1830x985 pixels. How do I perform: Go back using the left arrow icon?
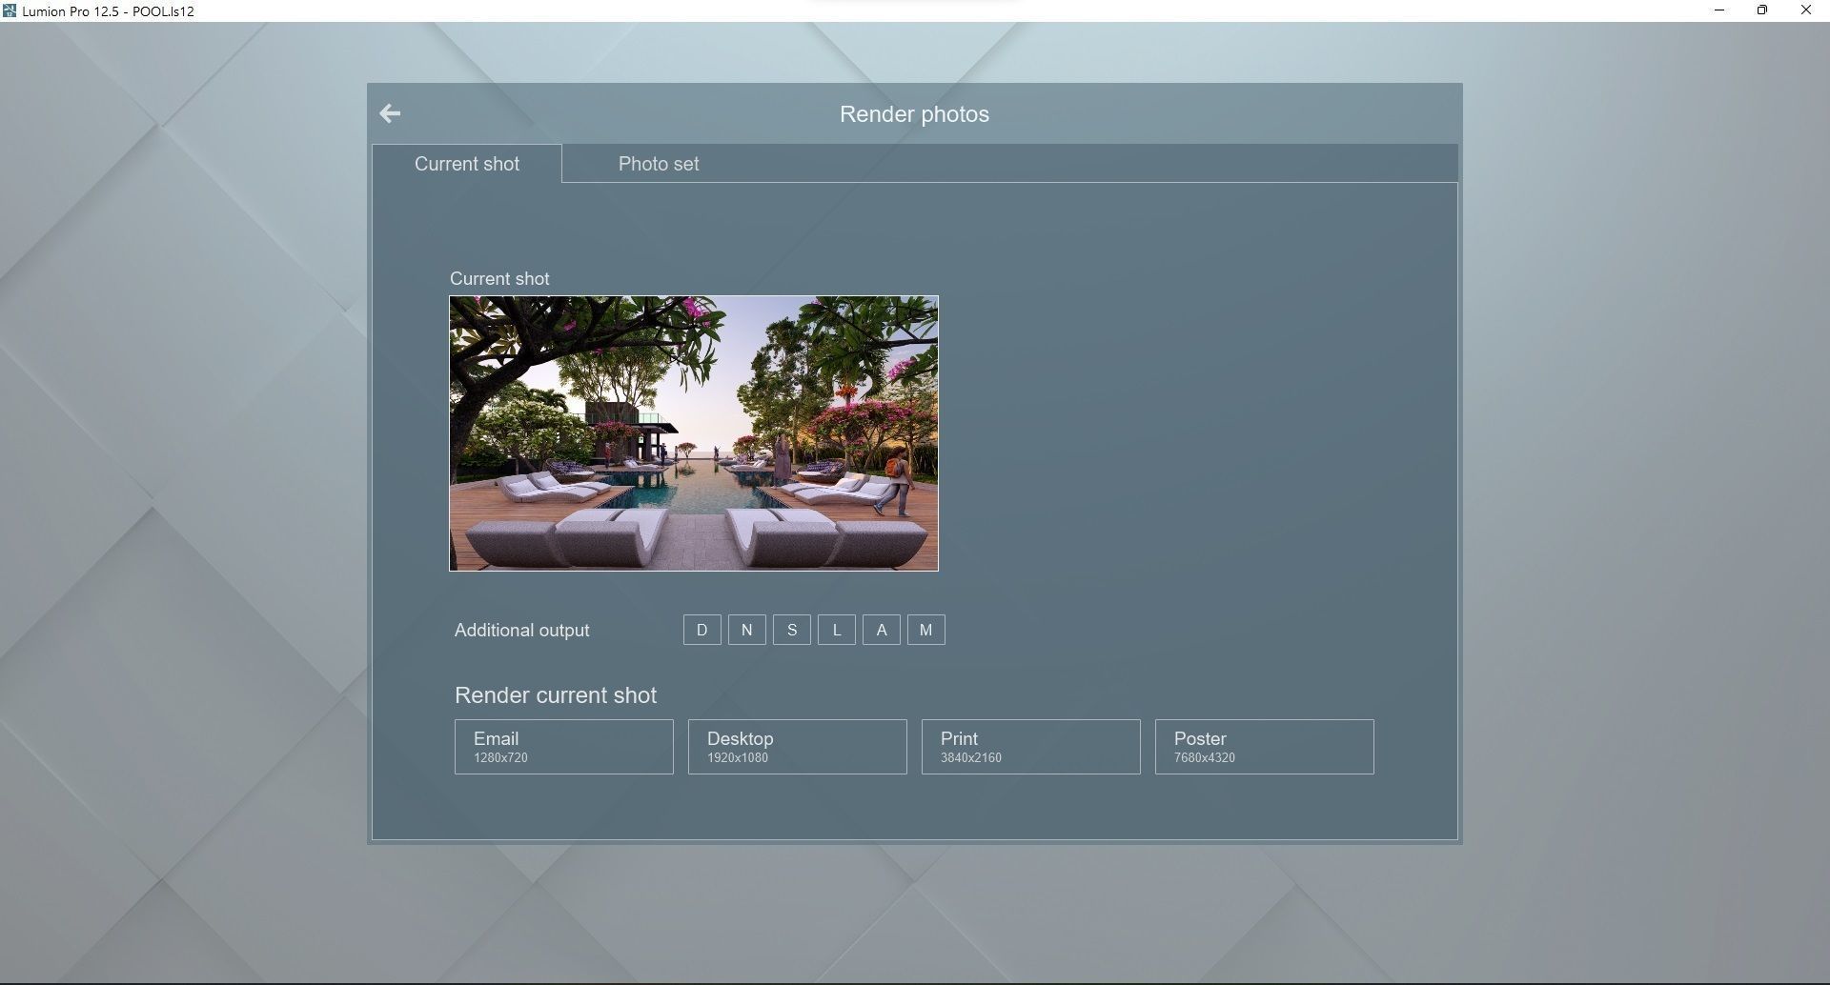390,113
